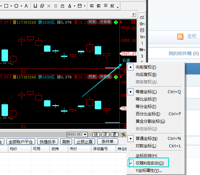The height and width of the screenshot is (175, 200).
Task: Click the 'Sn' period icon
Action: (142, 37)
